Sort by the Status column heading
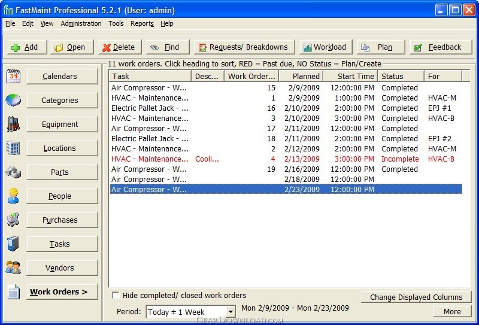479x325 pixels. pos(401,76)
